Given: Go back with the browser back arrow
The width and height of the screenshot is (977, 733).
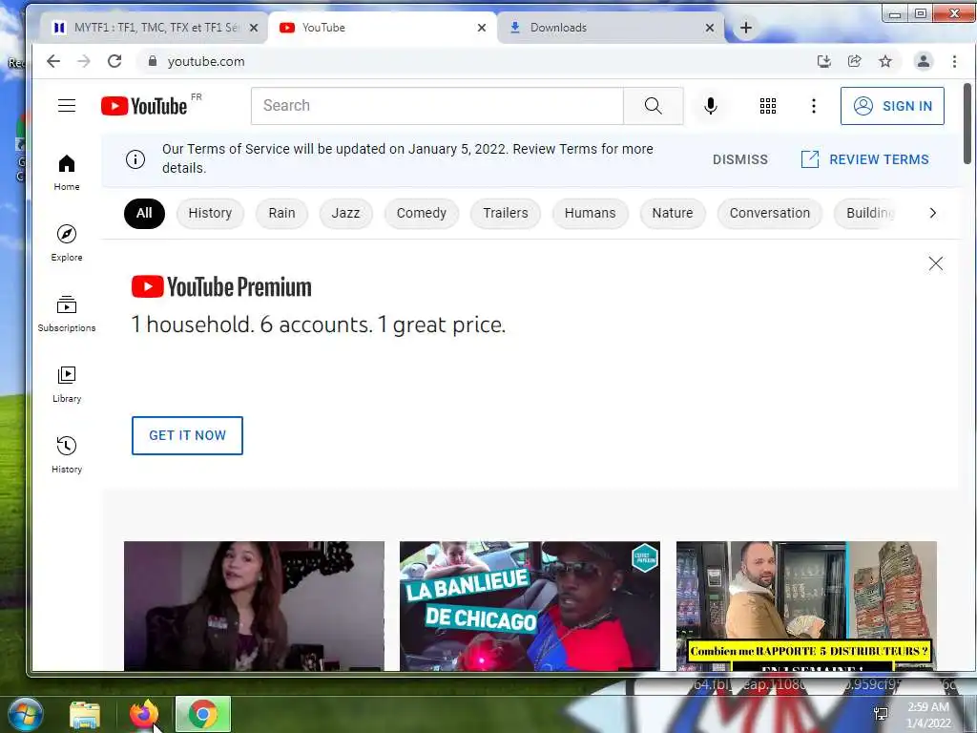Looking at the screenshot, I should (x=53, y=61).
